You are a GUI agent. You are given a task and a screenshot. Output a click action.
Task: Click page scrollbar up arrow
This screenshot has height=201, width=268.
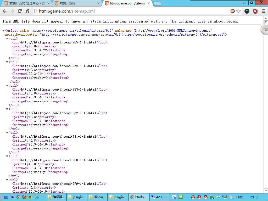click(x=266, y=18)
